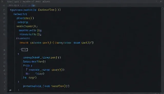Click the first line of code in editor
164x94 pixels.
point(35,10)
